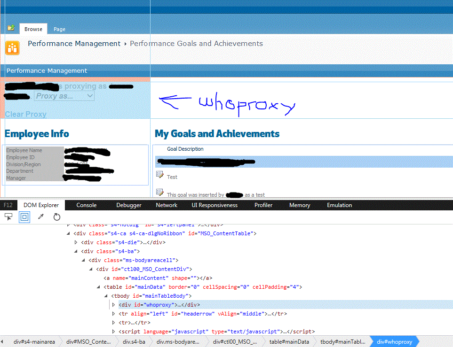Click the orange Performance Management site logo
The width and height of the screenshot is (453, 347).
(12, 47)
